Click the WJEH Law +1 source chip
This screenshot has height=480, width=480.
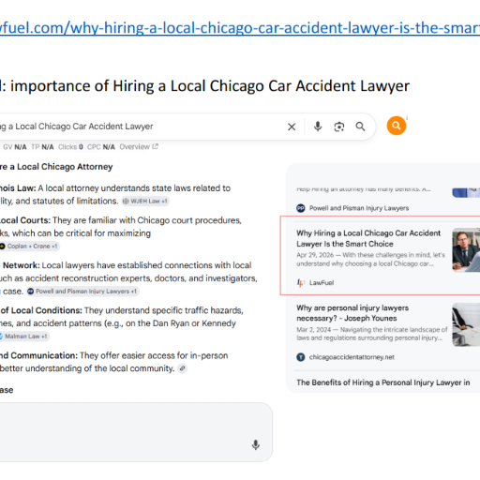[145, 201]
